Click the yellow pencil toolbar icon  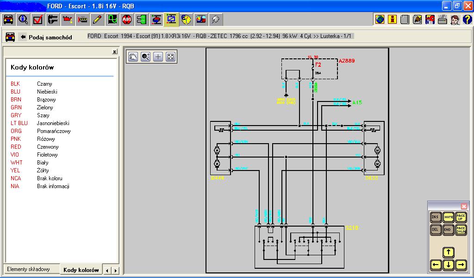click(x=97, y=19)
